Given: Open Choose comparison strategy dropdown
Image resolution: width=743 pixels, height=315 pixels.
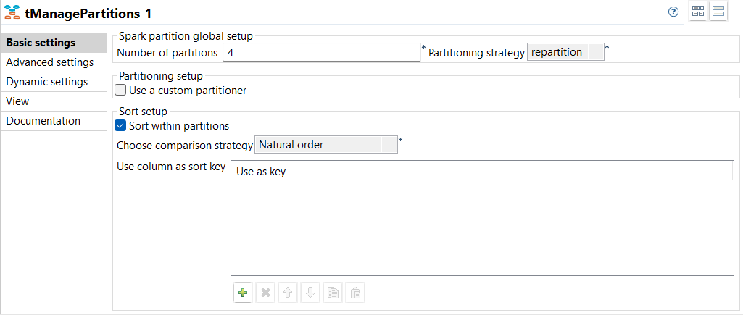Looking at the screenshot, I should point(326,145).
